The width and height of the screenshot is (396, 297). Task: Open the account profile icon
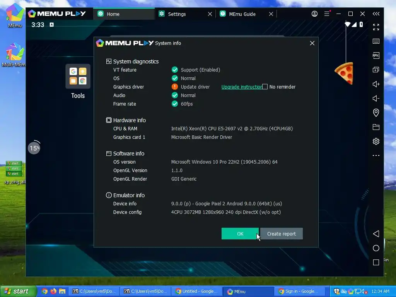click(314, 14)
